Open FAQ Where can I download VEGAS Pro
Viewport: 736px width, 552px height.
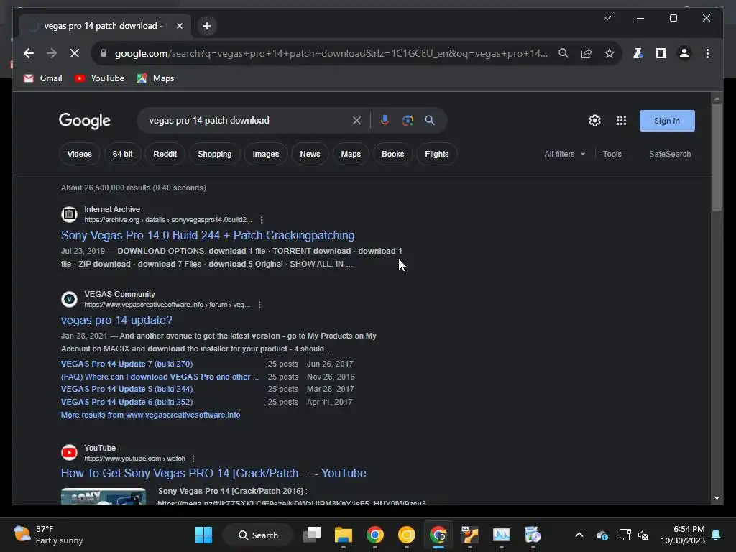click(x=160, y=377)
